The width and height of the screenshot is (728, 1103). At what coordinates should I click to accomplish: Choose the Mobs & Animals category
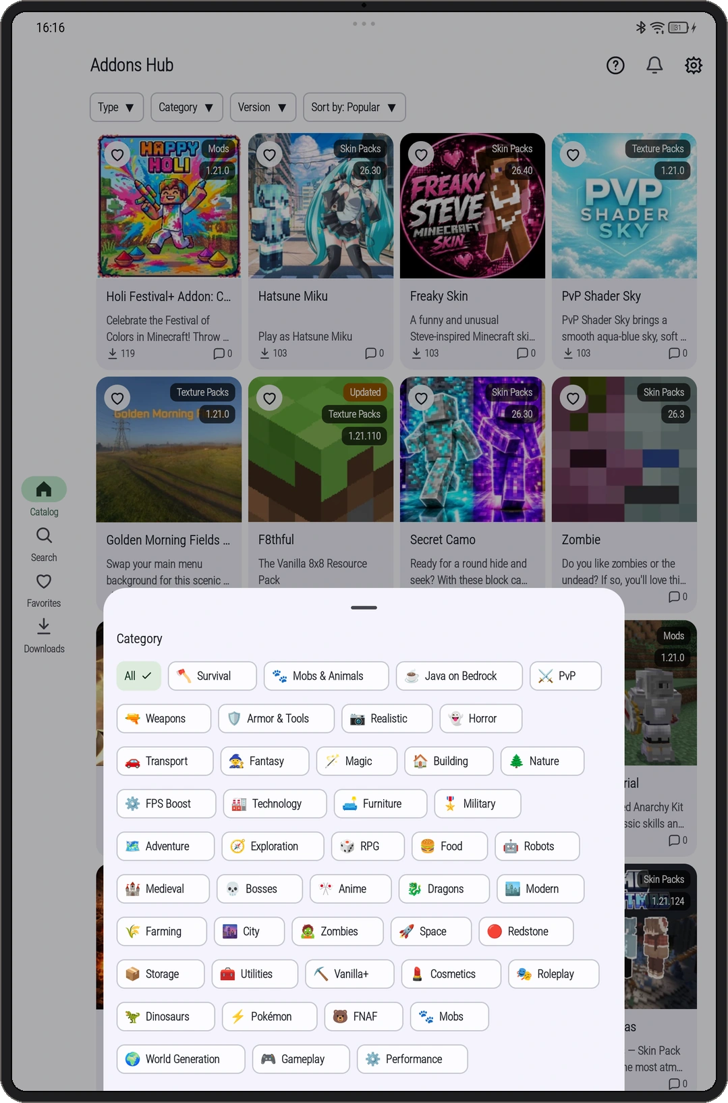[326, 676]
